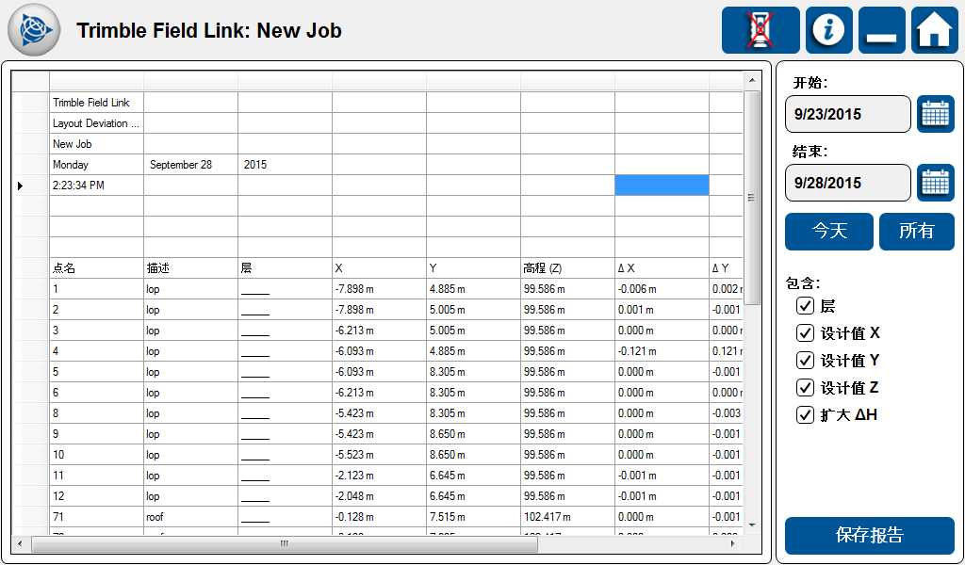This screenshot has height=565, width=965.
Task: Click the start date field 9/23/2015
Action: click(x=847, y=114)
